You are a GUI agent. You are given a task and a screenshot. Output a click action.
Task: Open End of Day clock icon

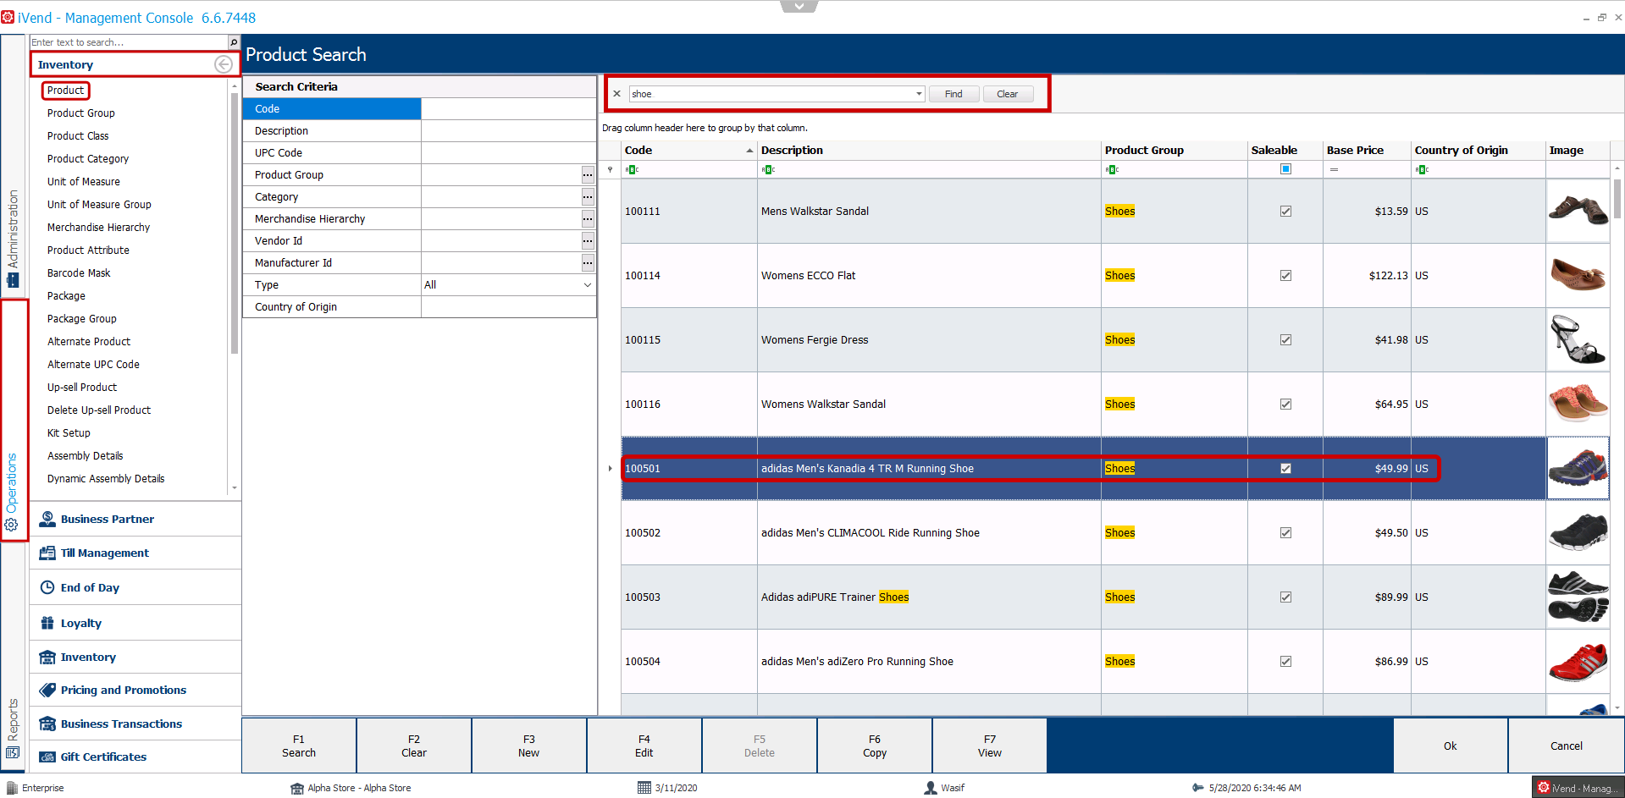click(x=47, y=587)
